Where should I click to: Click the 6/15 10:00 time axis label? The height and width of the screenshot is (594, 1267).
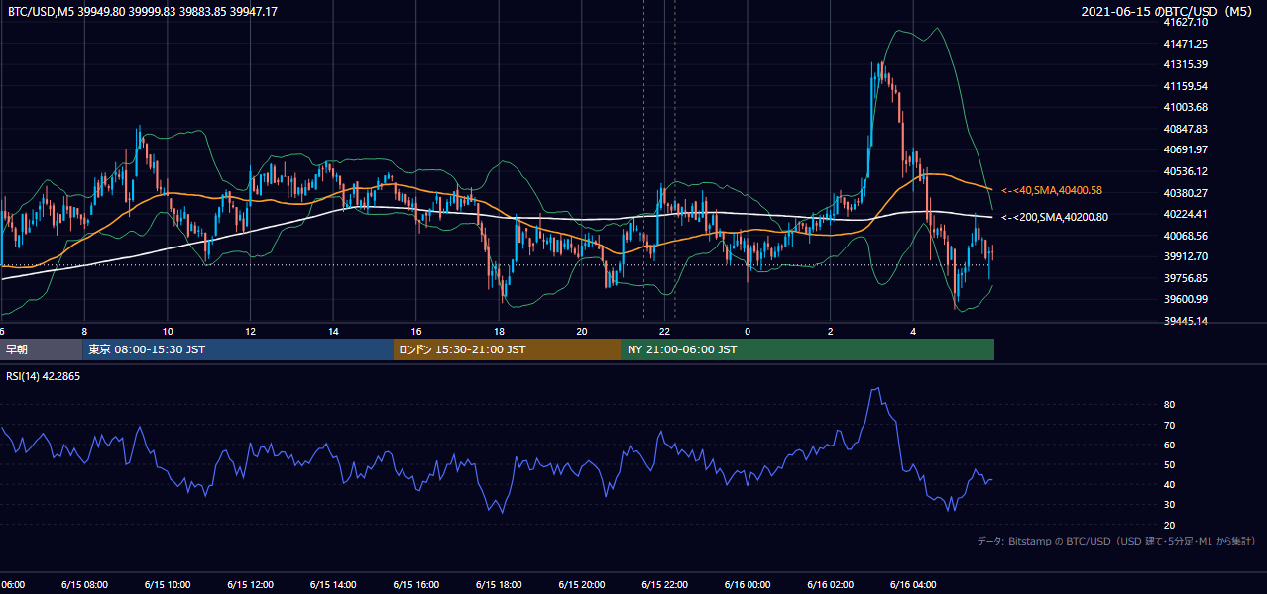point(167,584)
